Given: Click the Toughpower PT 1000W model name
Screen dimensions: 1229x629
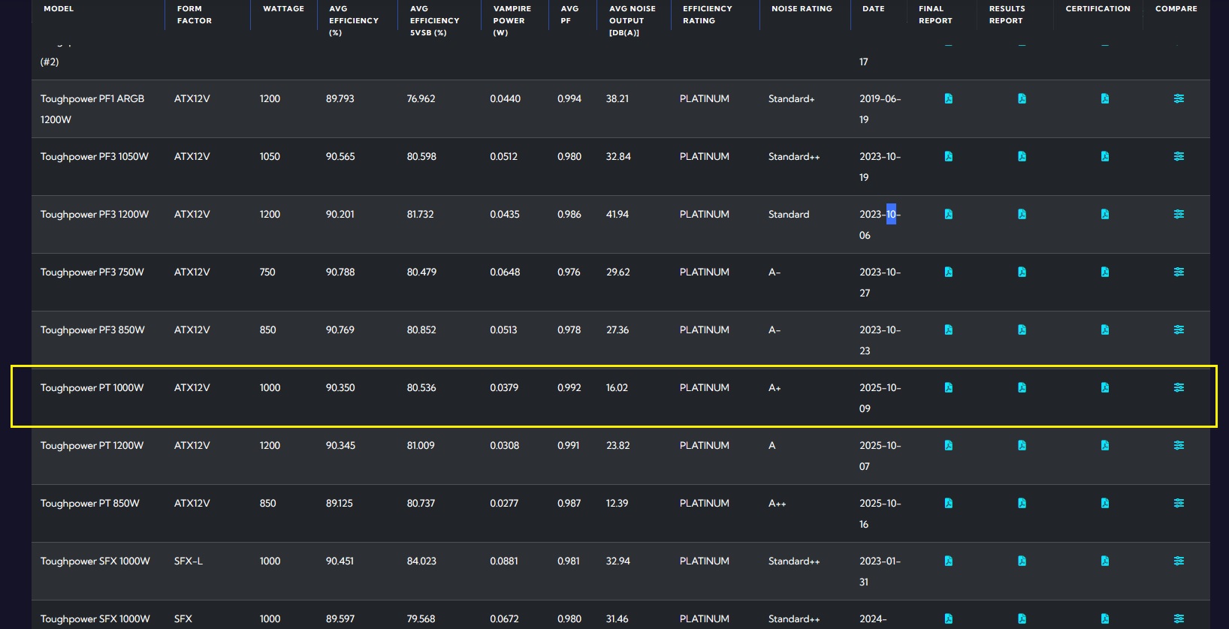Looking at the screenshot, I should pos(92,387).
